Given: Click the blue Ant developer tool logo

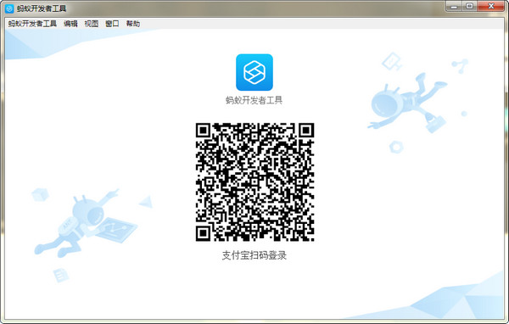Looking at the screenshot, I should click(x=255, y=72).
